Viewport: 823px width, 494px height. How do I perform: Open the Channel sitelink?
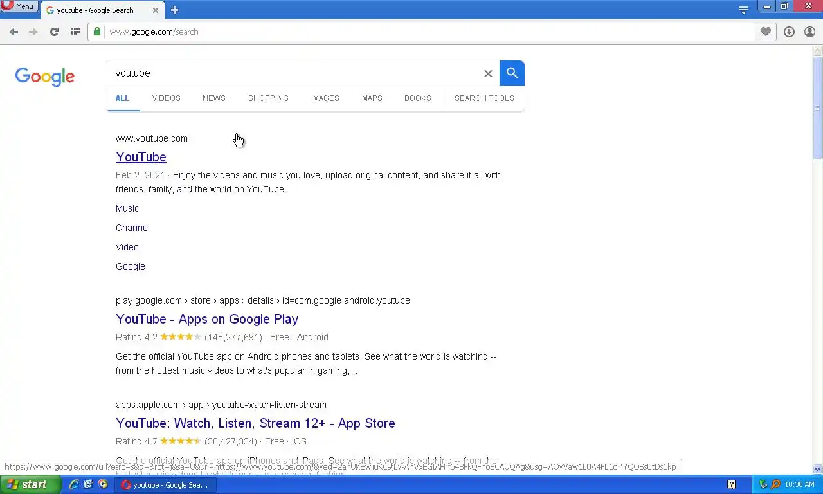point(132,228)
